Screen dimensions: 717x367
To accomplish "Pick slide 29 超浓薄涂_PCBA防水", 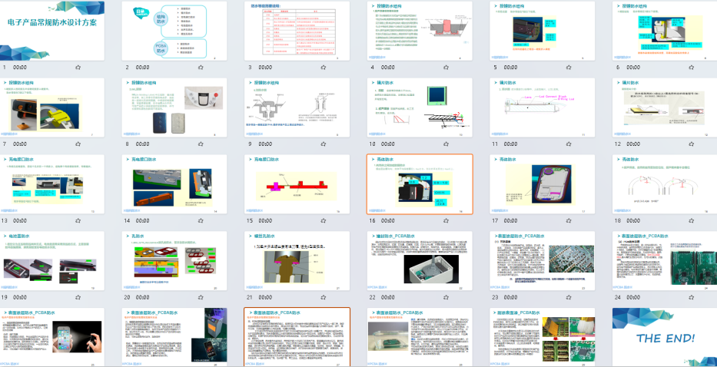I will coord(543,337).
